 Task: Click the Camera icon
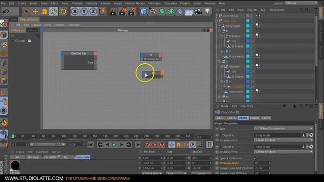pos(198,12)
